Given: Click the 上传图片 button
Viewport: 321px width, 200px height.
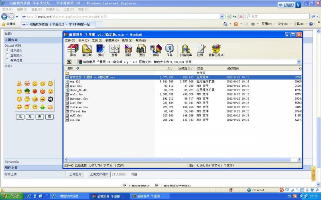Looking at the screenshot, I should tap(75, 174).
